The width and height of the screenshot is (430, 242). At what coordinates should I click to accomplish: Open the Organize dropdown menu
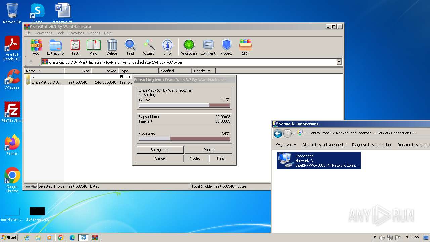pyautogui.click(x=286, y=145)
